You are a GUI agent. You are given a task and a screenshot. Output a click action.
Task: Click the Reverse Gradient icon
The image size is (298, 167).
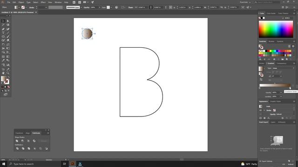[x=261, y=80]
